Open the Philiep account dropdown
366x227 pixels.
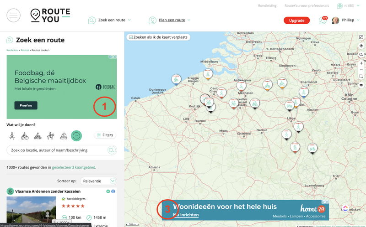tap(358, 20)
